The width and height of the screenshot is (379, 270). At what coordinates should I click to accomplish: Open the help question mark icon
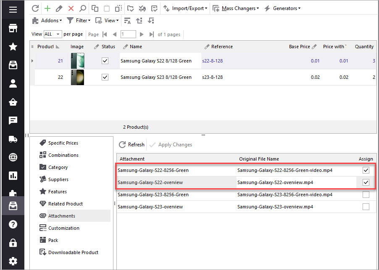[13, 224]
